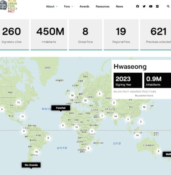Select the 13 cluster marker in North America
This screenshot has width=171, height=175.
click(x=18, y=102)
